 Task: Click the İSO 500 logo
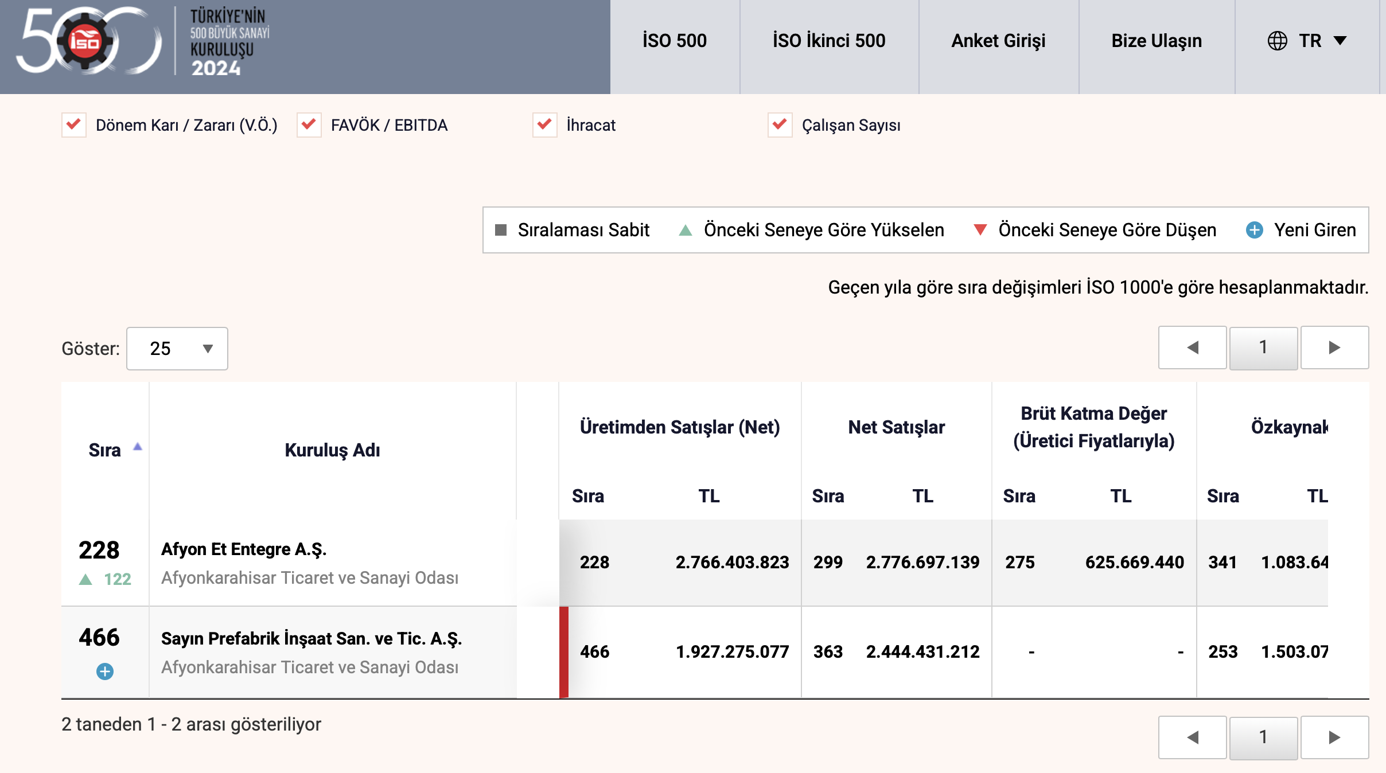pos(143,41)
